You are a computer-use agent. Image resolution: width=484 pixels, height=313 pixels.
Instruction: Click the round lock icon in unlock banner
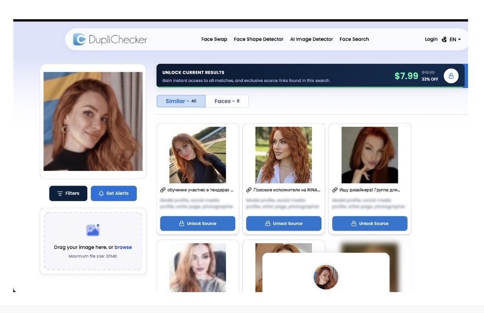[x=451, y=76]
